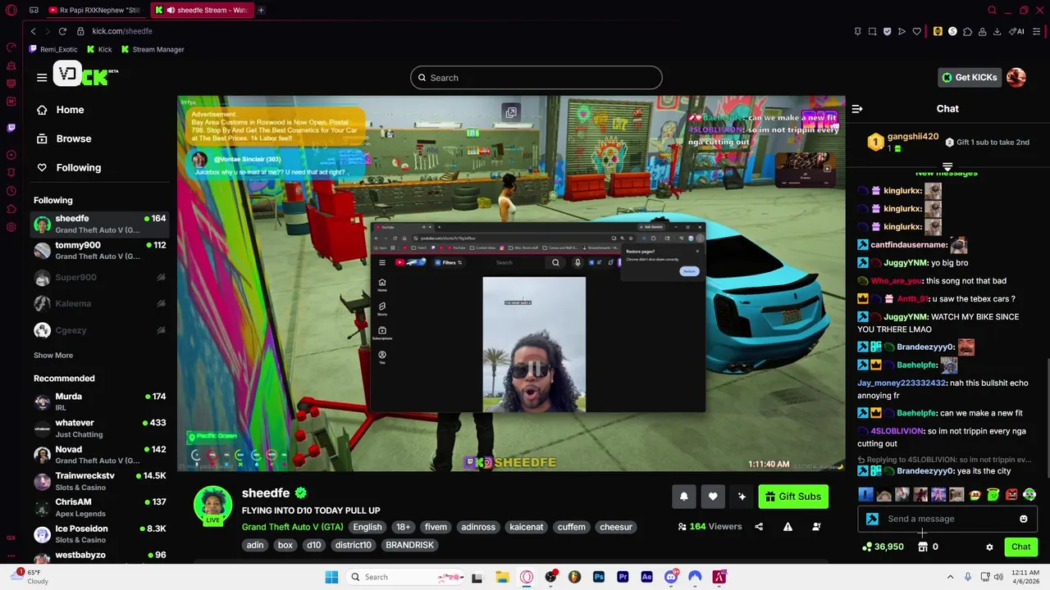
Task: Select Super900 offline channel
Action: (x=99, y=277)
